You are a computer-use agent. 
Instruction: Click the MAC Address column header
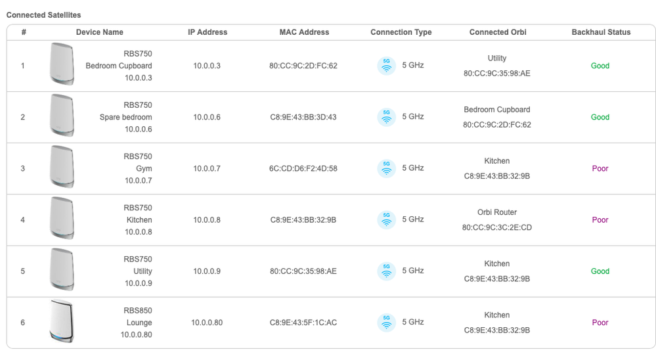[304, 32]
